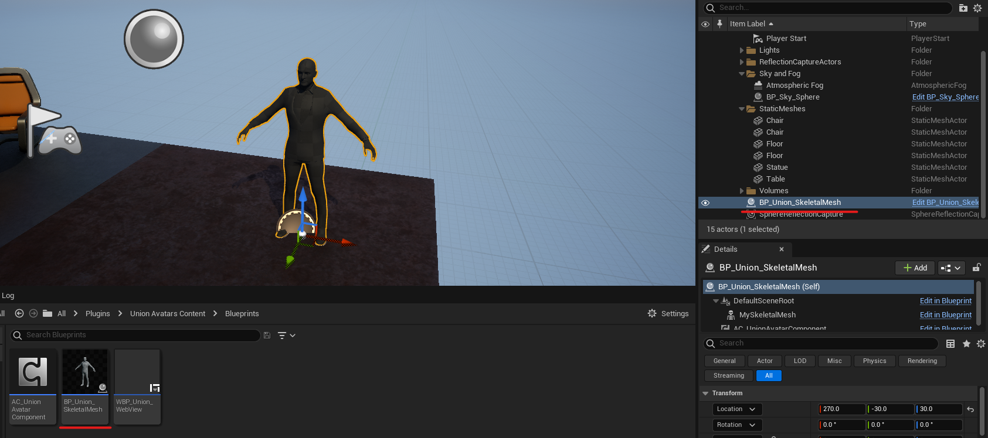
Task: Toggle the All property filter
Action: (769, 376)
